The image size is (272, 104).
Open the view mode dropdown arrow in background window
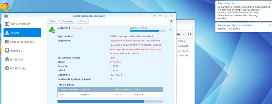tap(184, 35)
